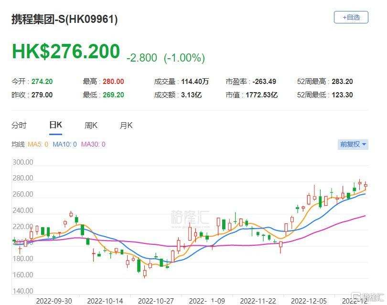Viewport: 387px width, 305px height.
Task: Click the MA30 moving average label
Action: (93, 144)
